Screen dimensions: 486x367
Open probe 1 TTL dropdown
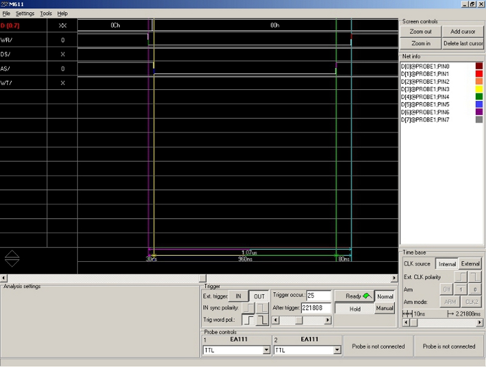pos(266,350)
